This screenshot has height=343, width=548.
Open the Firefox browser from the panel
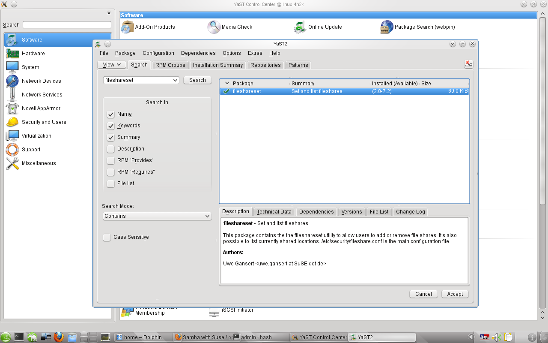[x=59, y=337]
